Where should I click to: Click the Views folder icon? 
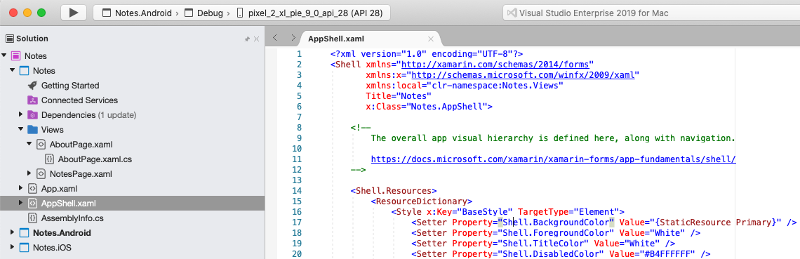(32, 129)
